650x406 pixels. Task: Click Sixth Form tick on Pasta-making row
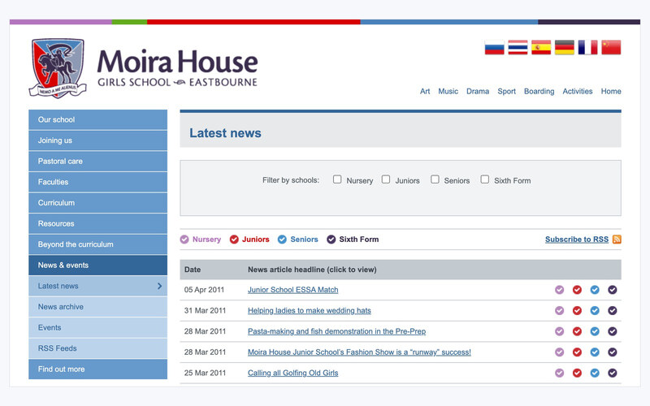pyautogui.click(x=613, y=331)
